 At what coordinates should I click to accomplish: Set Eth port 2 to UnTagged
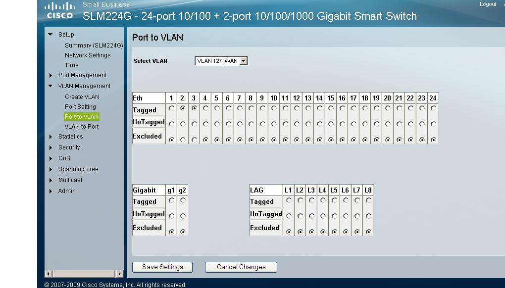183,124
